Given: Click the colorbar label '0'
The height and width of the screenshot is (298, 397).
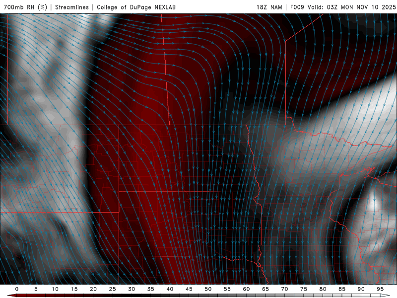Looking at the screenshot, I should tap(17, 289).
